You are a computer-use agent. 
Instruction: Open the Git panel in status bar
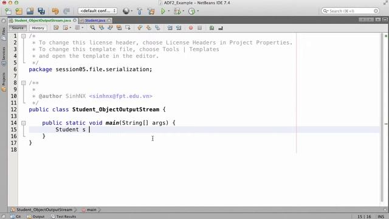click(16, 217)
